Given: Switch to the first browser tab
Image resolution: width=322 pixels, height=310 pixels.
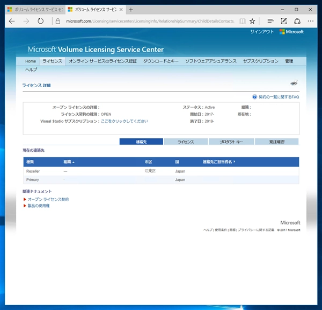Looking at the screenshot, I should [x=35, y=10].
